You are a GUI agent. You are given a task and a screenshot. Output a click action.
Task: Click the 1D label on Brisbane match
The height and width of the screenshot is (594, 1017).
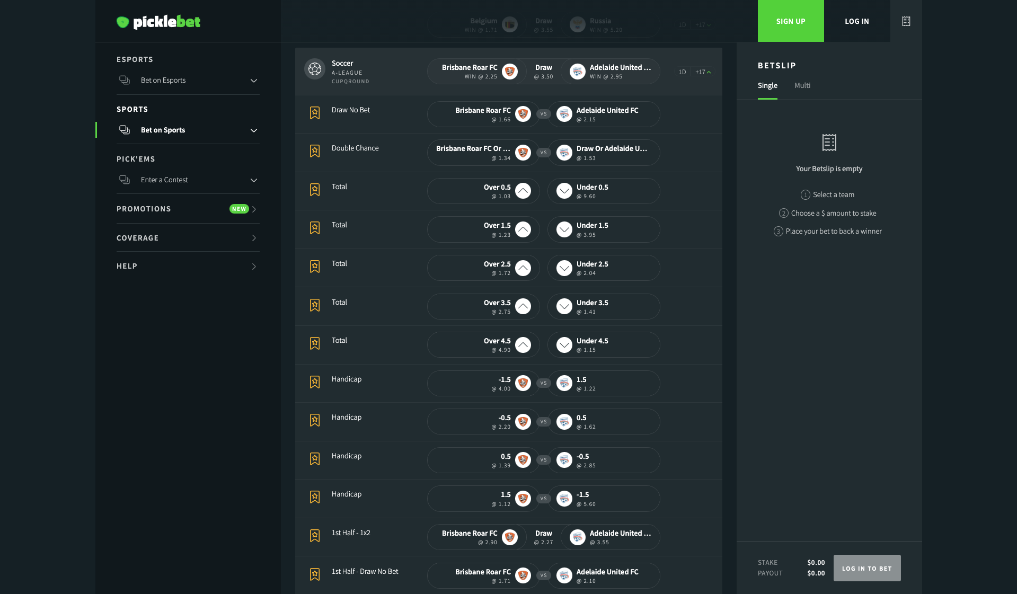(682, 72)
